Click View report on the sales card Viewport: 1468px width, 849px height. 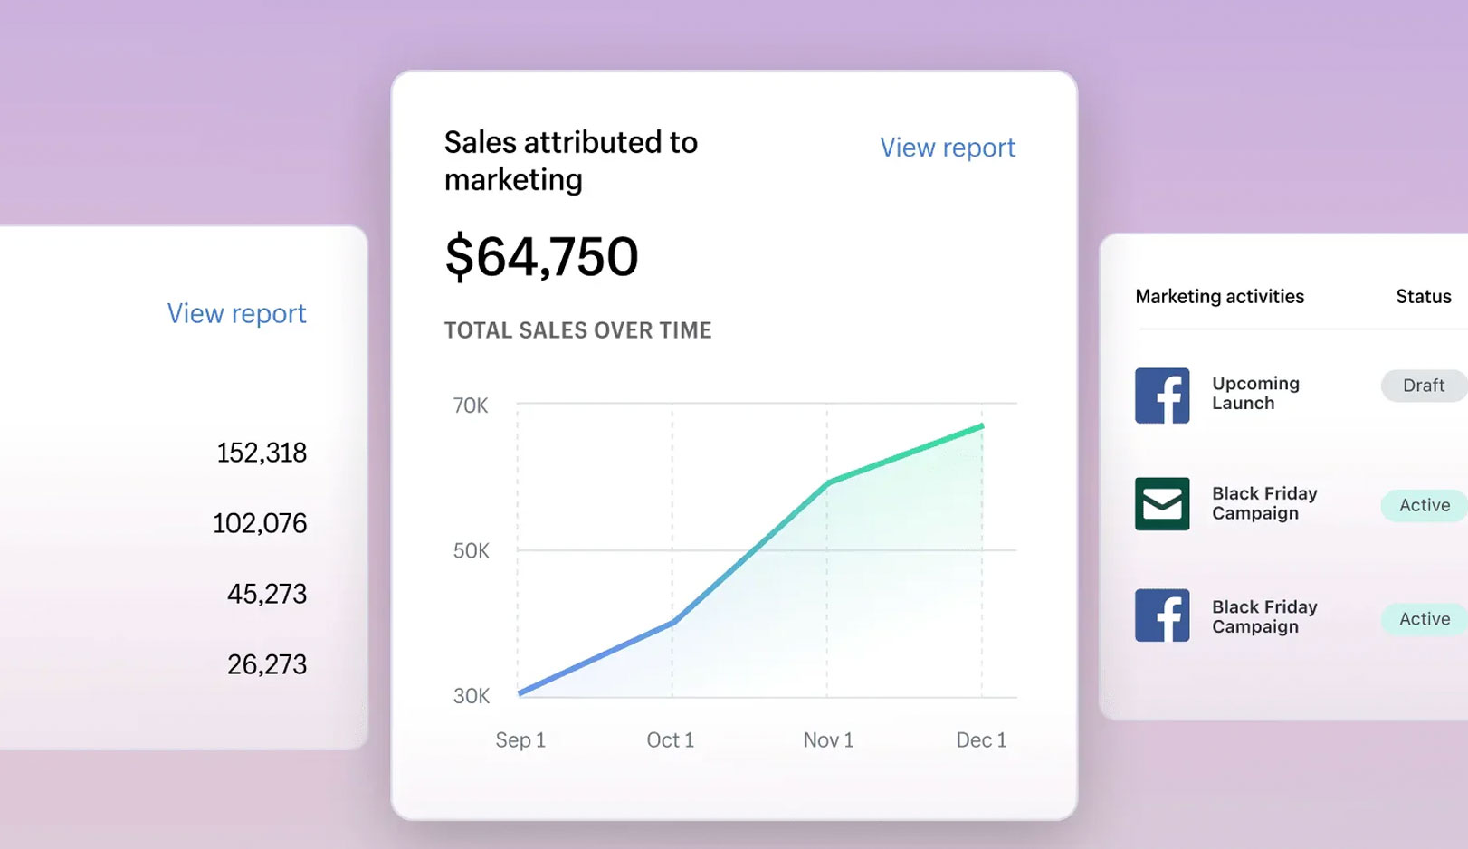click(947, 148)
